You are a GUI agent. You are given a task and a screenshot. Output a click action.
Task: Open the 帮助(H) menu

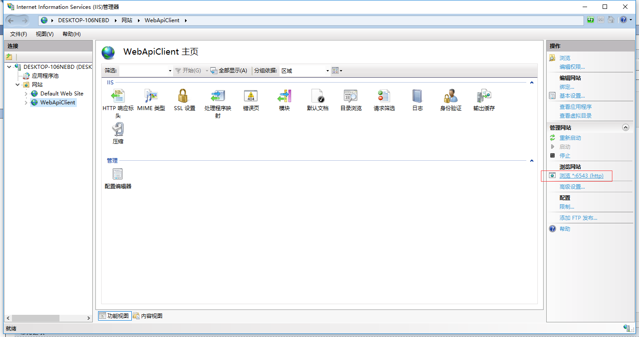click(71, 34)
